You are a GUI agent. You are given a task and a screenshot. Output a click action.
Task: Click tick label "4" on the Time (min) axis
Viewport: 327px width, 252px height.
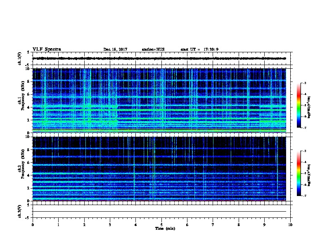(136, 225)
